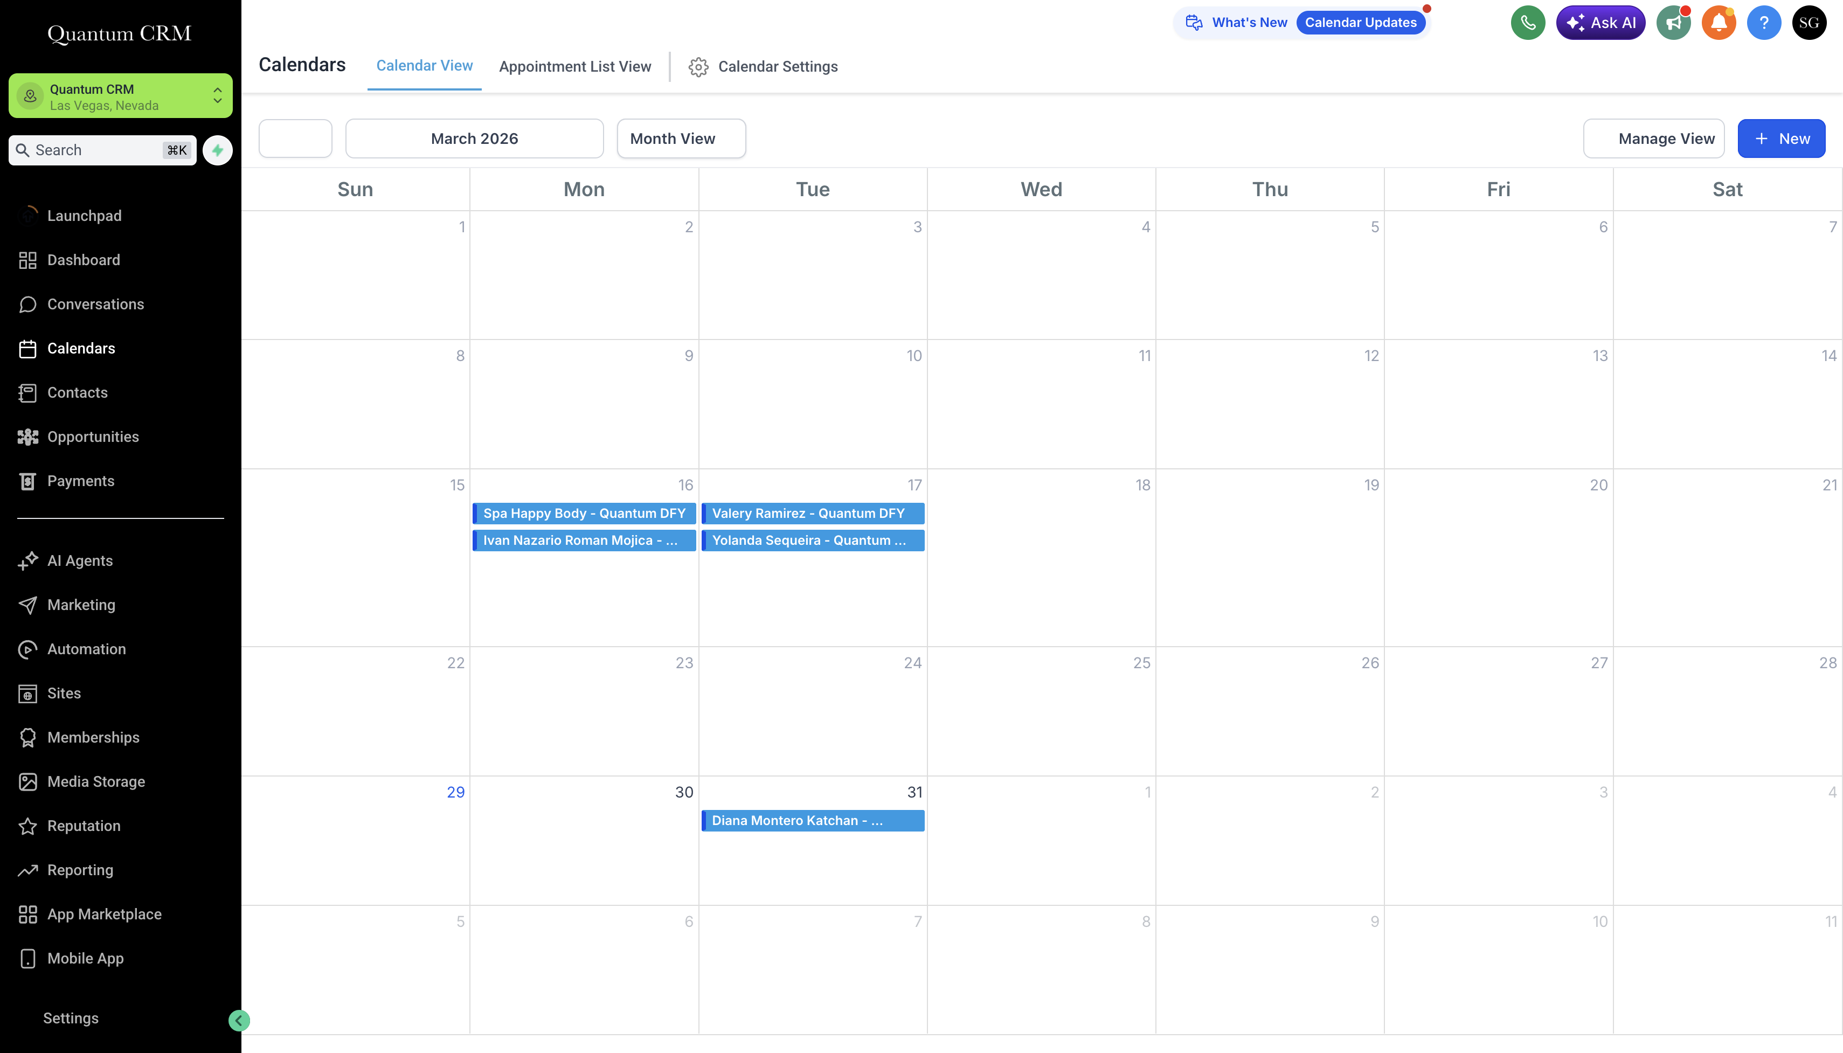The height and width of the screenshot is (1053, 1843).
Task: Expand the Quantum CRM account switcher
Action: (120, 96)
